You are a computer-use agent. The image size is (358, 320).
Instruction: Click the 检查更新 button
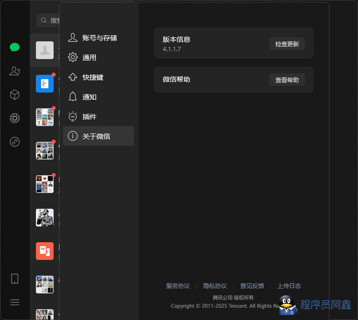[287, 44]
